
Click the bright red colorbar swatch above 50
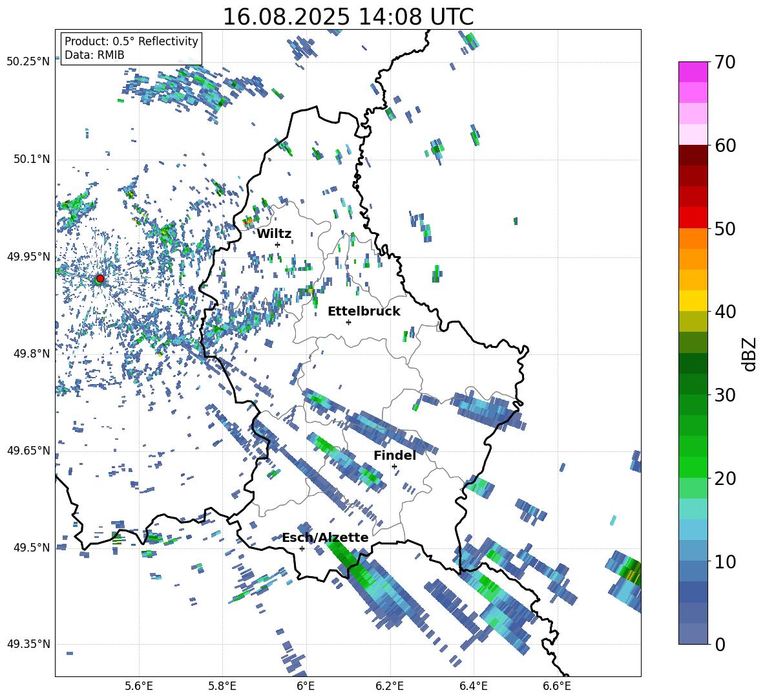(693, 218)
